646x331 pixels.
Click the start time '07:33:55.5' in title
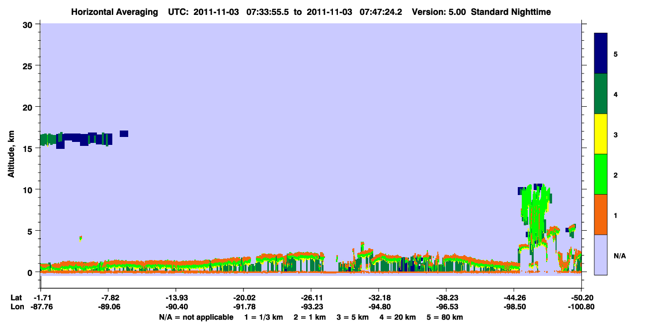click(x=267, y=11)
